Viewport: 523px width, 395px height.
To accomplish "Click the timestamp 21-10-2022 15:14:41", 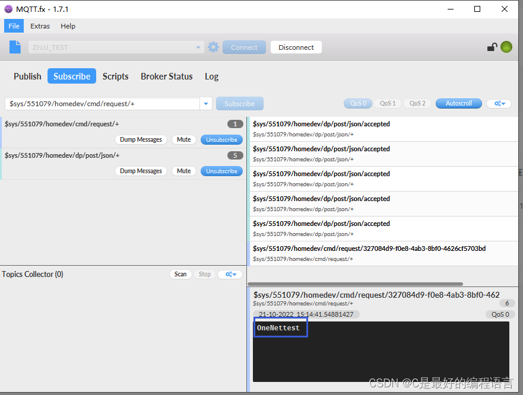I will pos(306,314).
